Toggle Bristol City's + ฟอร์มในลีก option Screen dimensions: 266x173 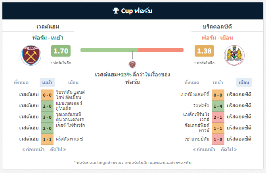[204, 63]
